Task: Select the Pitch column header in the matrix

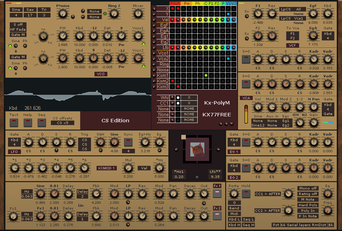Action: 175,3
